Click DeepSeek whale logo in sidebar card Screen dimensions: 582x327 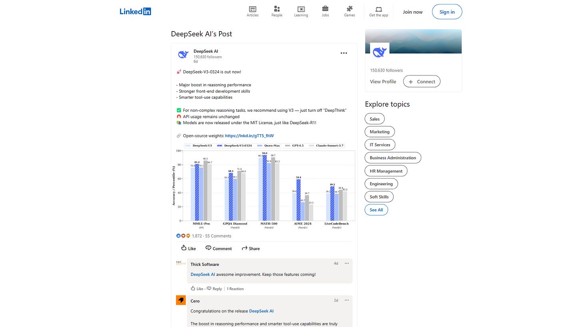tap(379, 52)
